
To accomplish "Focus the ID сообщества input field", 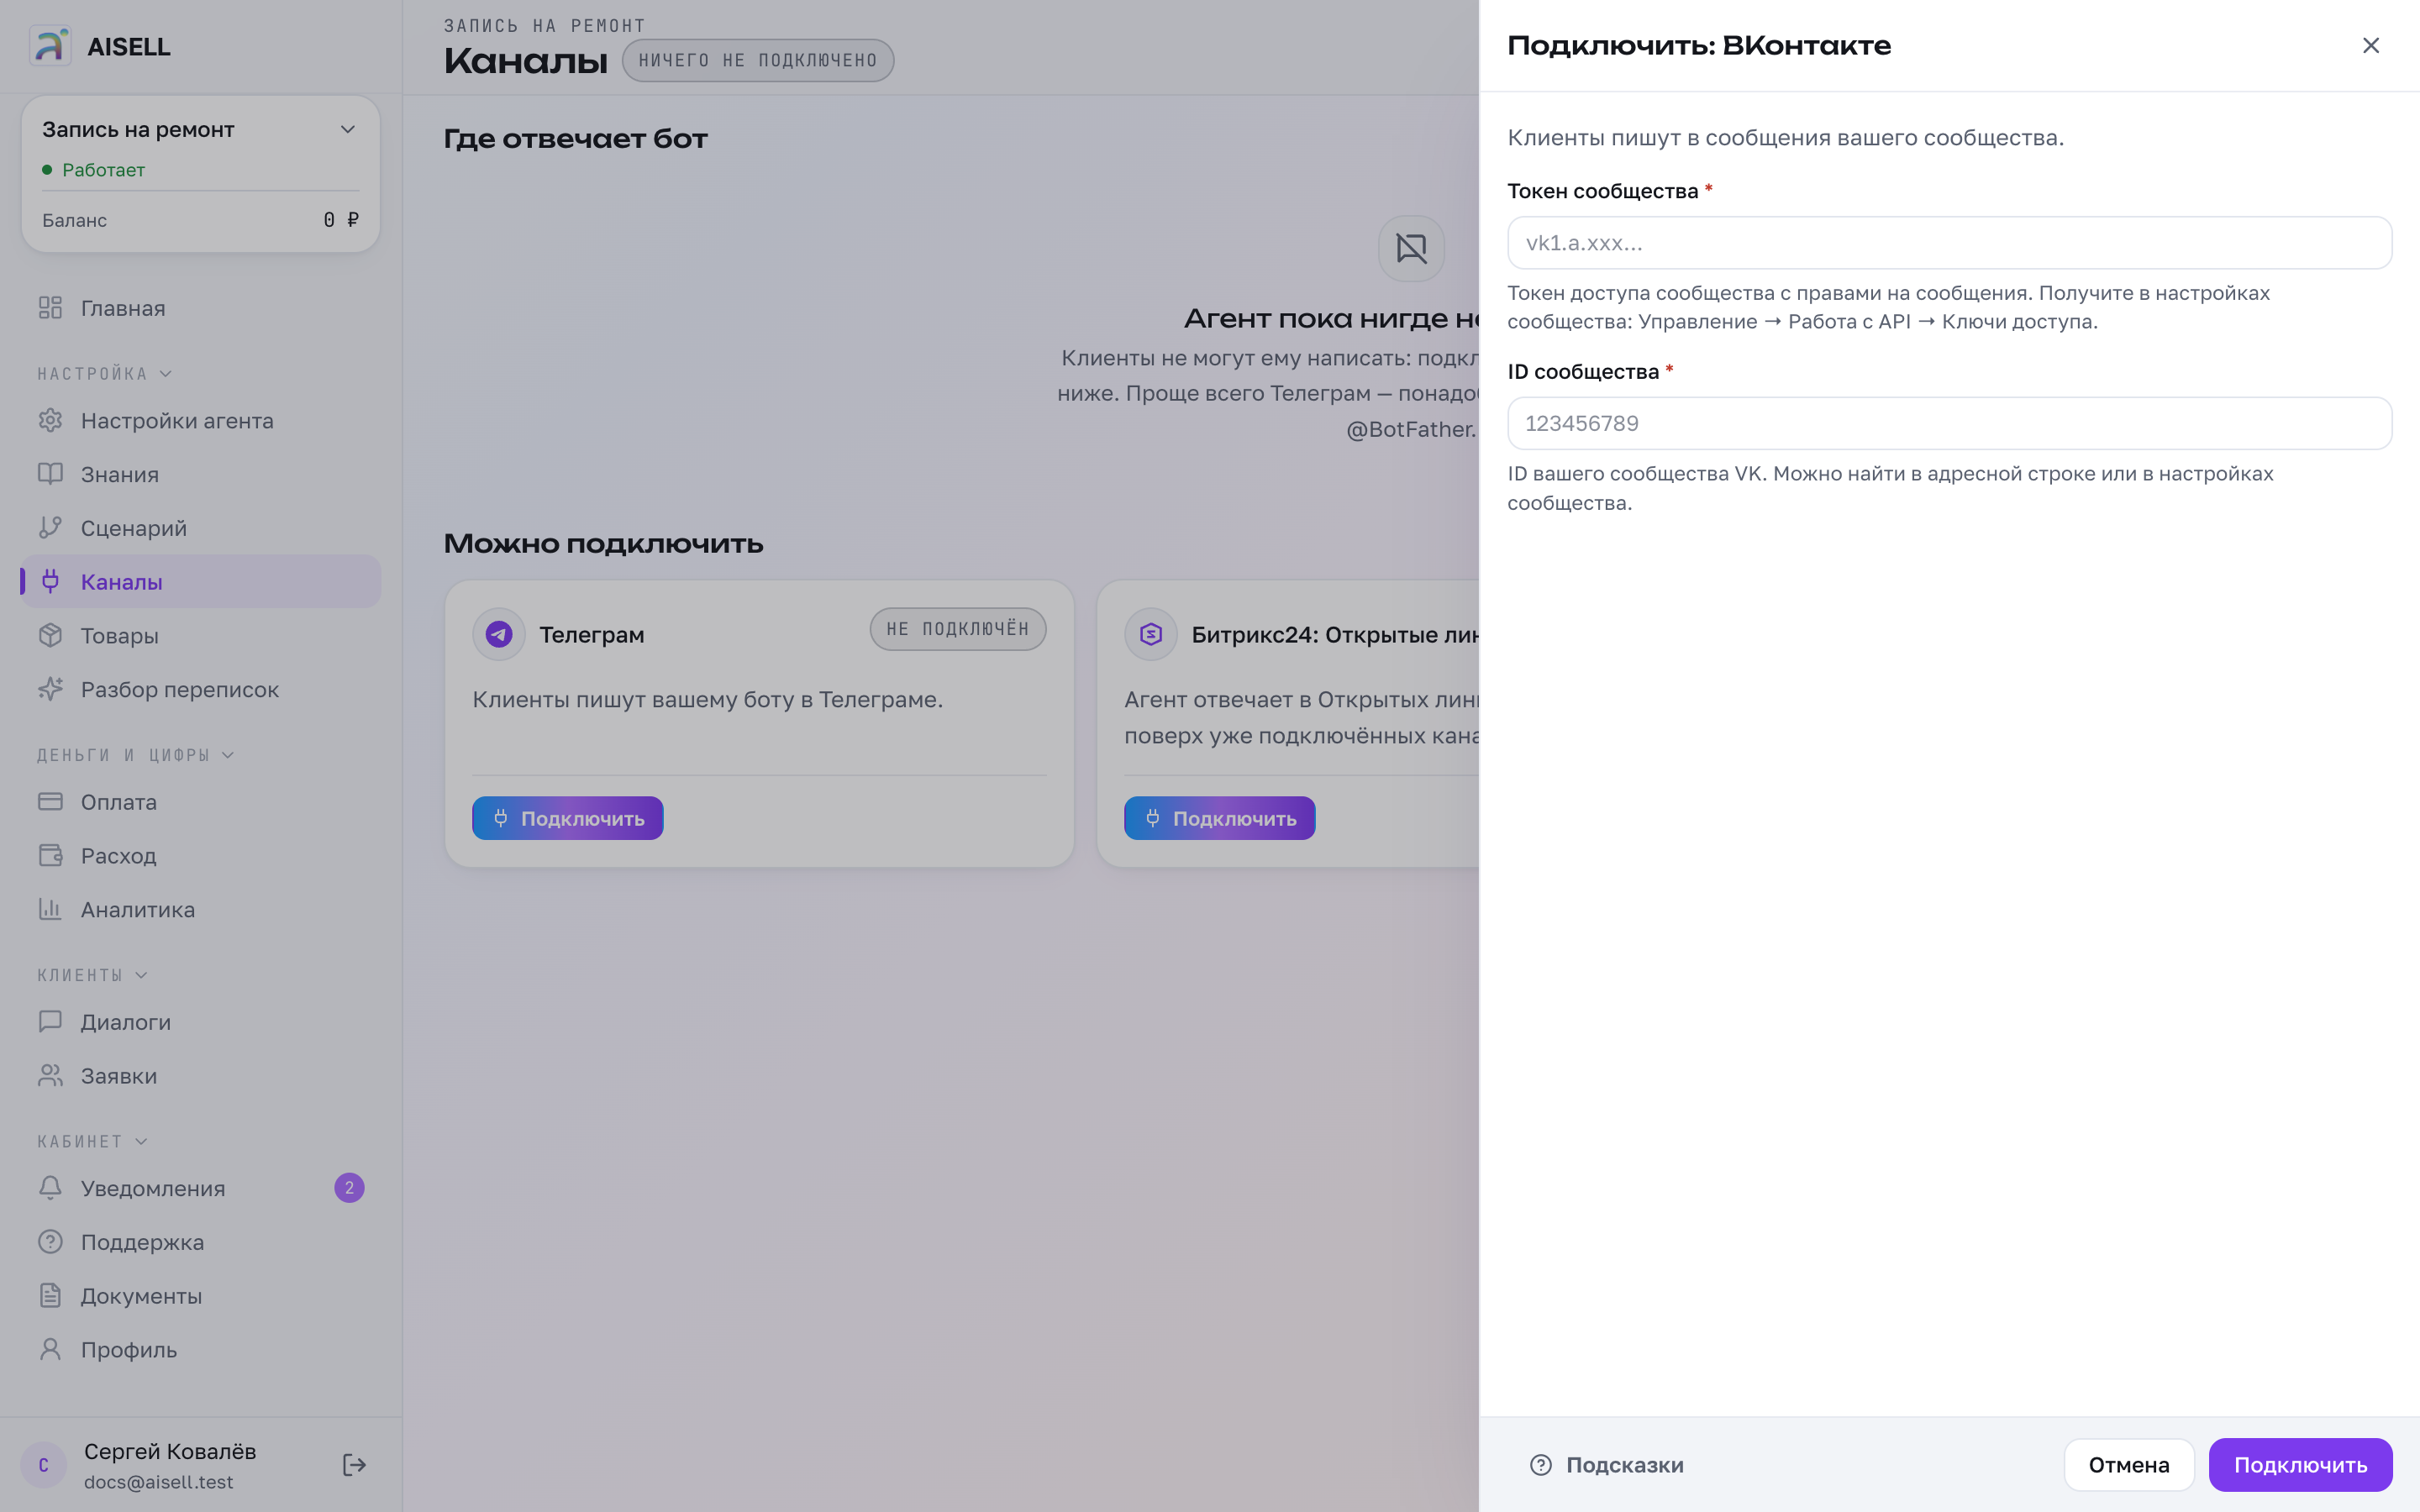I will point(1950,423).
